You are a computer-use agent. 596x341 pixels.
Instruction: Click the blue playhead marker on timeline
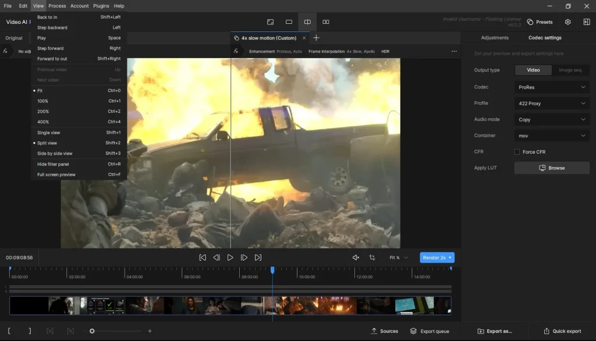click(x=272, y=269)
